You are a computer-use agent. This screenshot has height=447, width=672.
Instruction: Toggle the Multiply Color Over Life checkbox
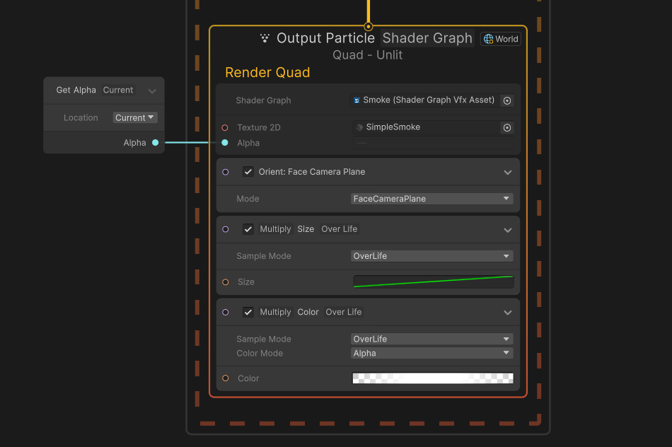(x=248, y=312)
